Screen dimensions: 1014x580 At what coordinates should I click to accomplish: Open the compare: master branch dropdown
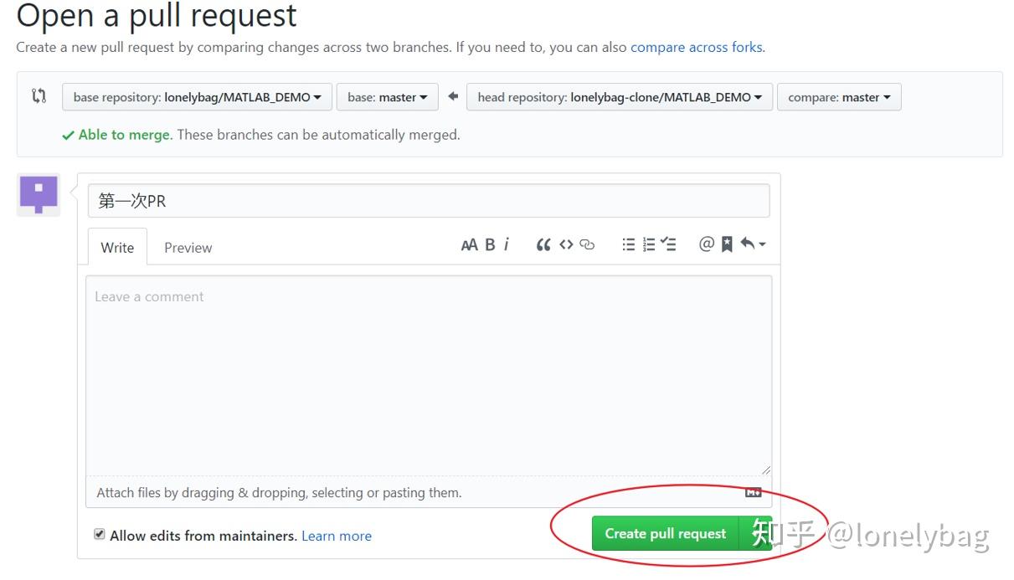tap(838, 96)
